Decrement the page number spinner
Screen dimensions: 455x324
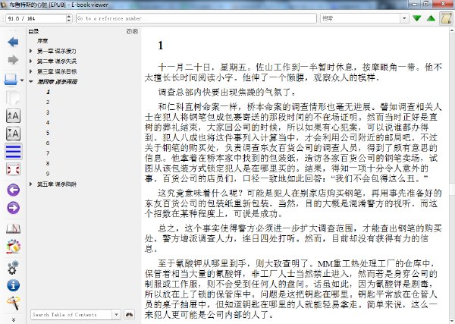point(69,20)
